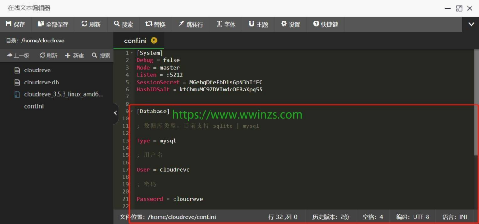Click the Mode = master line
479x224 pixels.
pos(158,67)
